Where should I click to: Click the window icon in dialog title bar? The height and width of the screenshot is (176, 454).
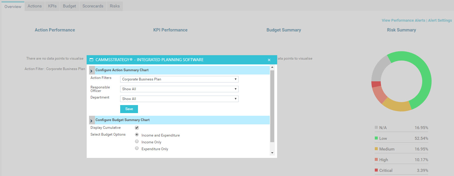pyautogui.click(x=91, y=60)
